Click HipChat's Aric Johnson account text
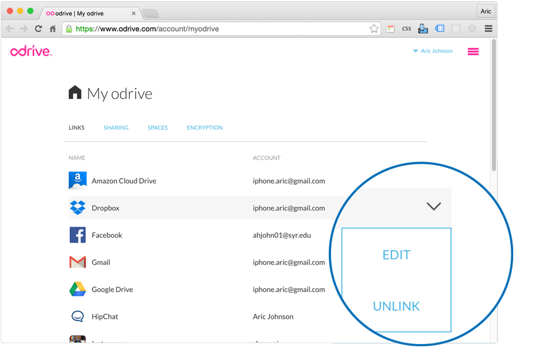537x347 pixels. pyautogui.click(x=273, y=317)
